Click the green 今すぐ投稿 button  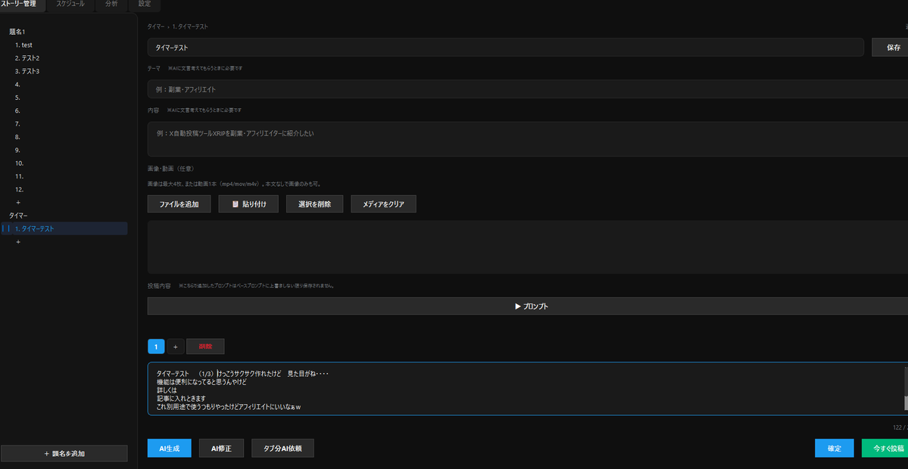coord(885,448)
